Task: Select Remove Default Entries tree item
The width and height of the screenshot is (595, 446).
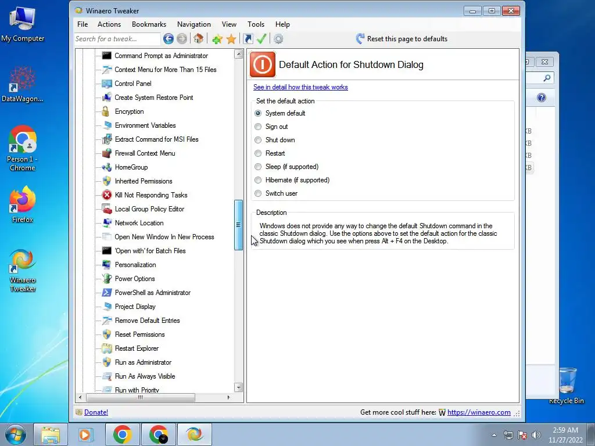Action: coord(147,321)
